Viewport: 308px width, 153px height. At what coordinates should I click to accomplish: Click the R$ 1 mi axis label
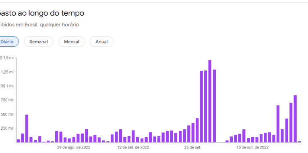click(7, 86)
